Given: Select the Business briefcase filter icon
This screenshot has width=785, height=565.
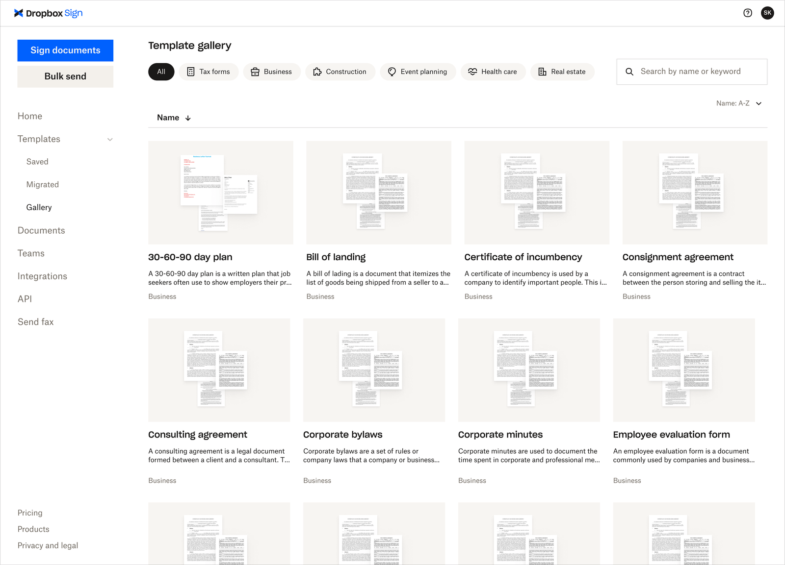Looking at the screenshot, I should point(255,72).
